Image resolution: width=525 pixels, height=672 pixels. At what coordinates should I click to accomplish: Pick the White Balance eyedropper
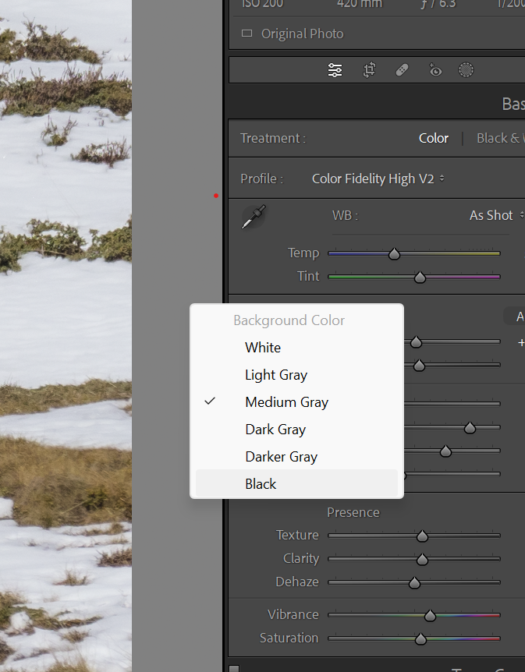click(254, 217)
